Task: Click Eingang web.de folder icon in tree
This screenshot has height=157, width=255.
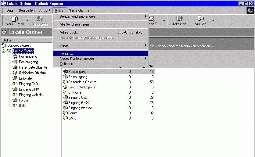Action: tap(15, 95)
